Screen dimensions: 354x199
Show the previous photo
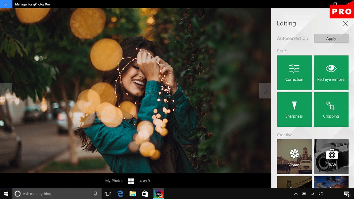pyautogui.click(x=6, y=91)
